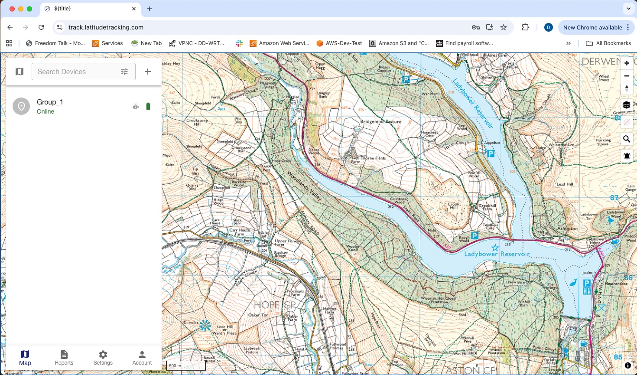Toggle the map view icon beside search

point(19,72)
